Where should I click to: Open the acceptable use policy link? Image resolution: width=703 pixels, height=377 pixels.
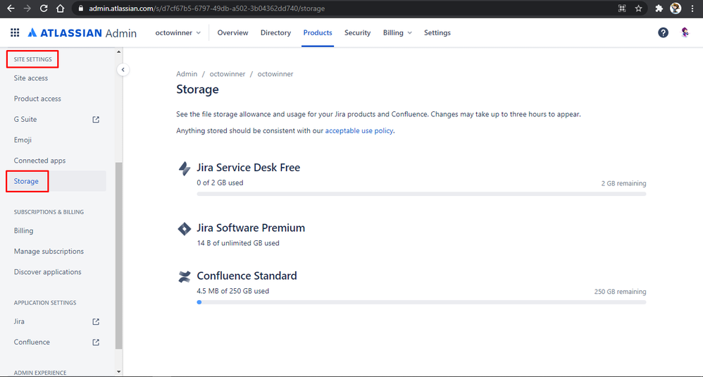[x=359, y=131]
